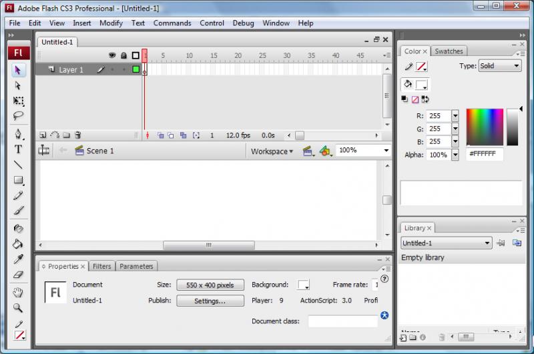
Task: Open the B value dropdown arrow
Action: click(455, 141)
